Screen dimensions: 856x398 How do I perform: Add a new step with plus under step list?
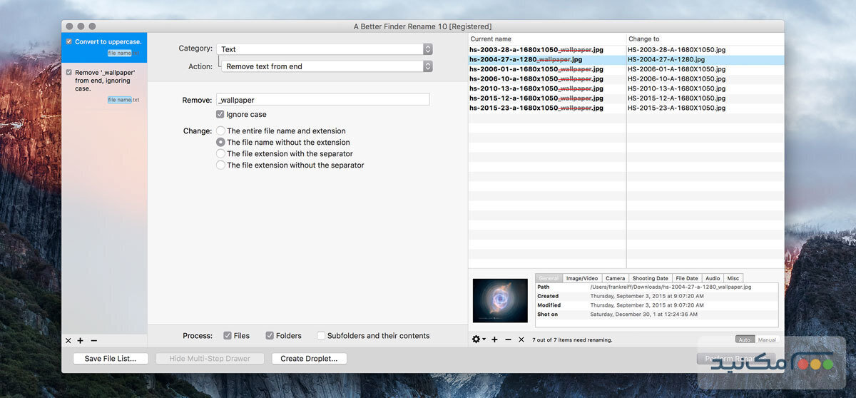81,341
